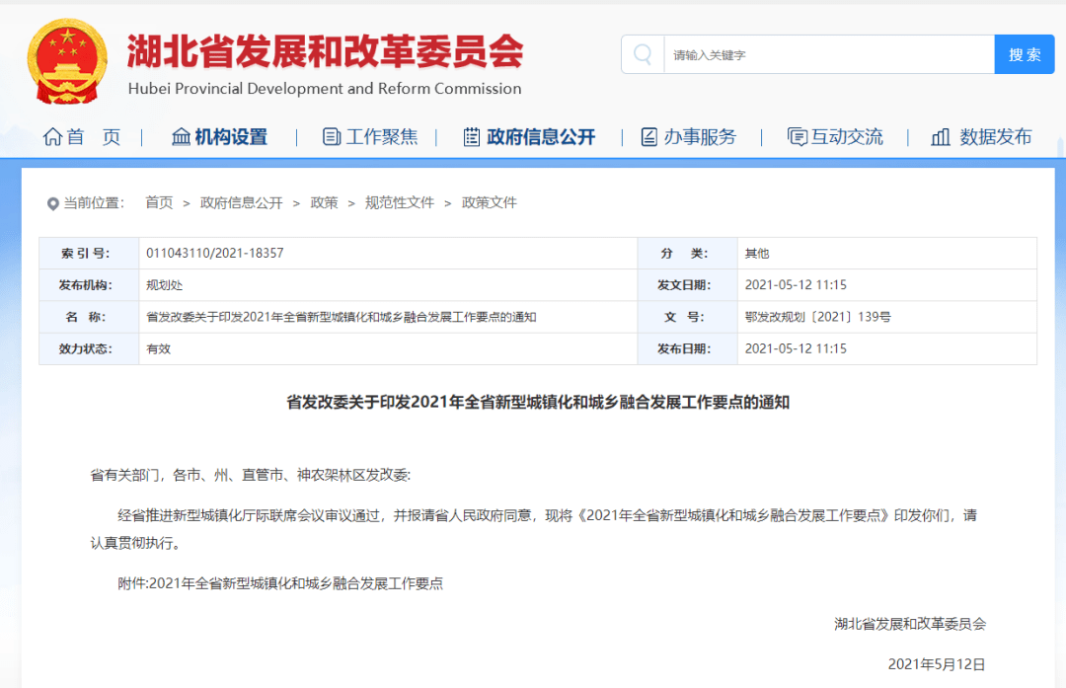The image size is (1066, 688).
Task: Select the publisher value 规划处
Action: click(165, 285)
